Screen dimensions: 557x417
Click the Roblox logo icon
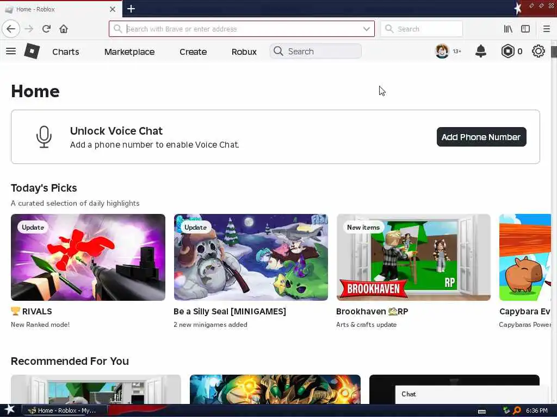[x=32, y=52]
